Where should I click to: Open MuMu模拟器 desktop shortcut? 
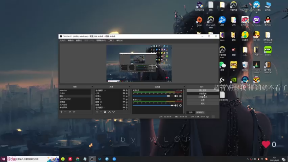[256, 7]
